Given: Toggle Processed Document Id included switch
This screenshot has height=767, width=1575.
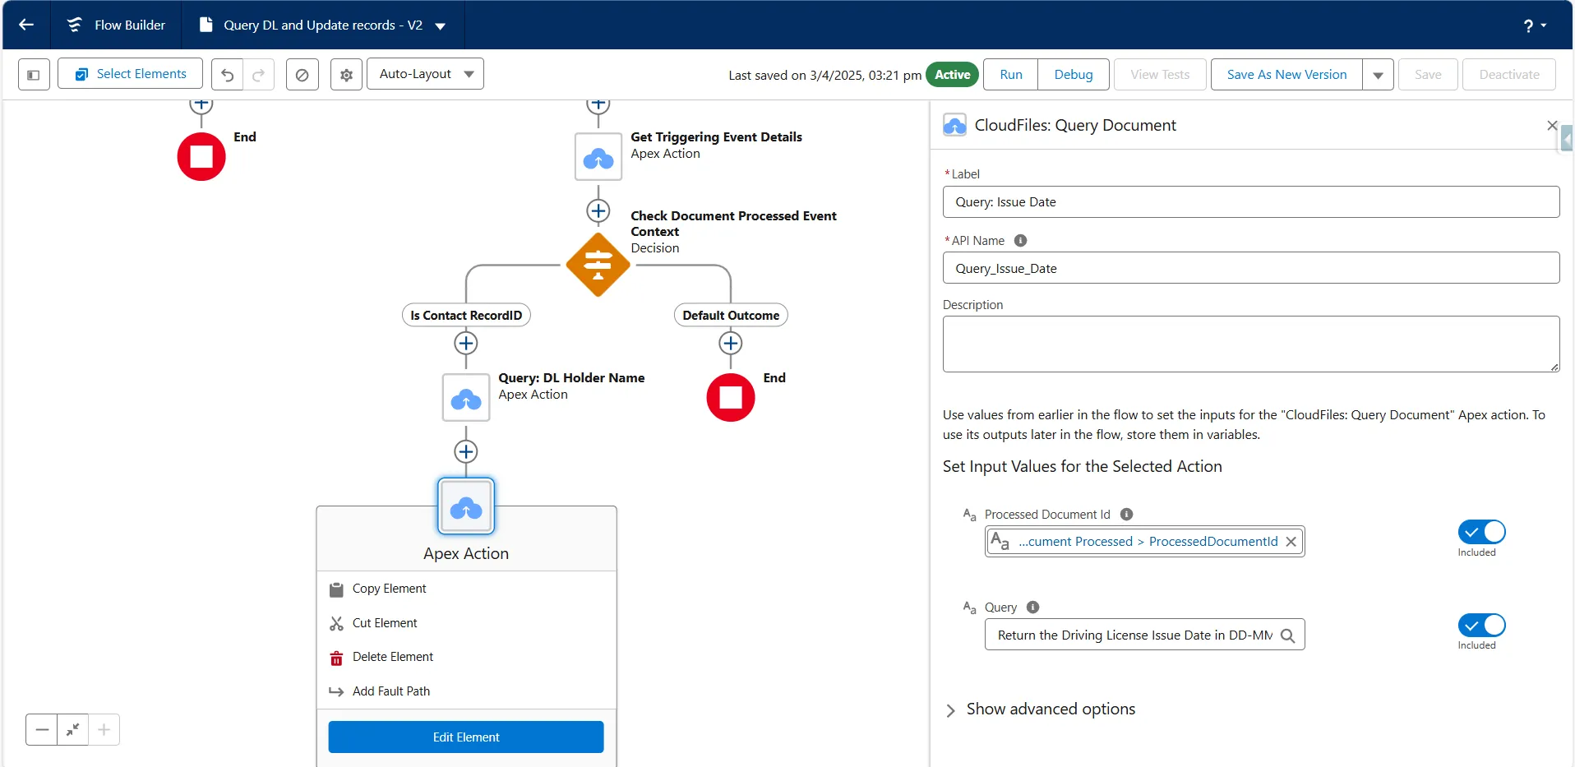Looking at the screenshot, I should click(x=1481, y=532).
